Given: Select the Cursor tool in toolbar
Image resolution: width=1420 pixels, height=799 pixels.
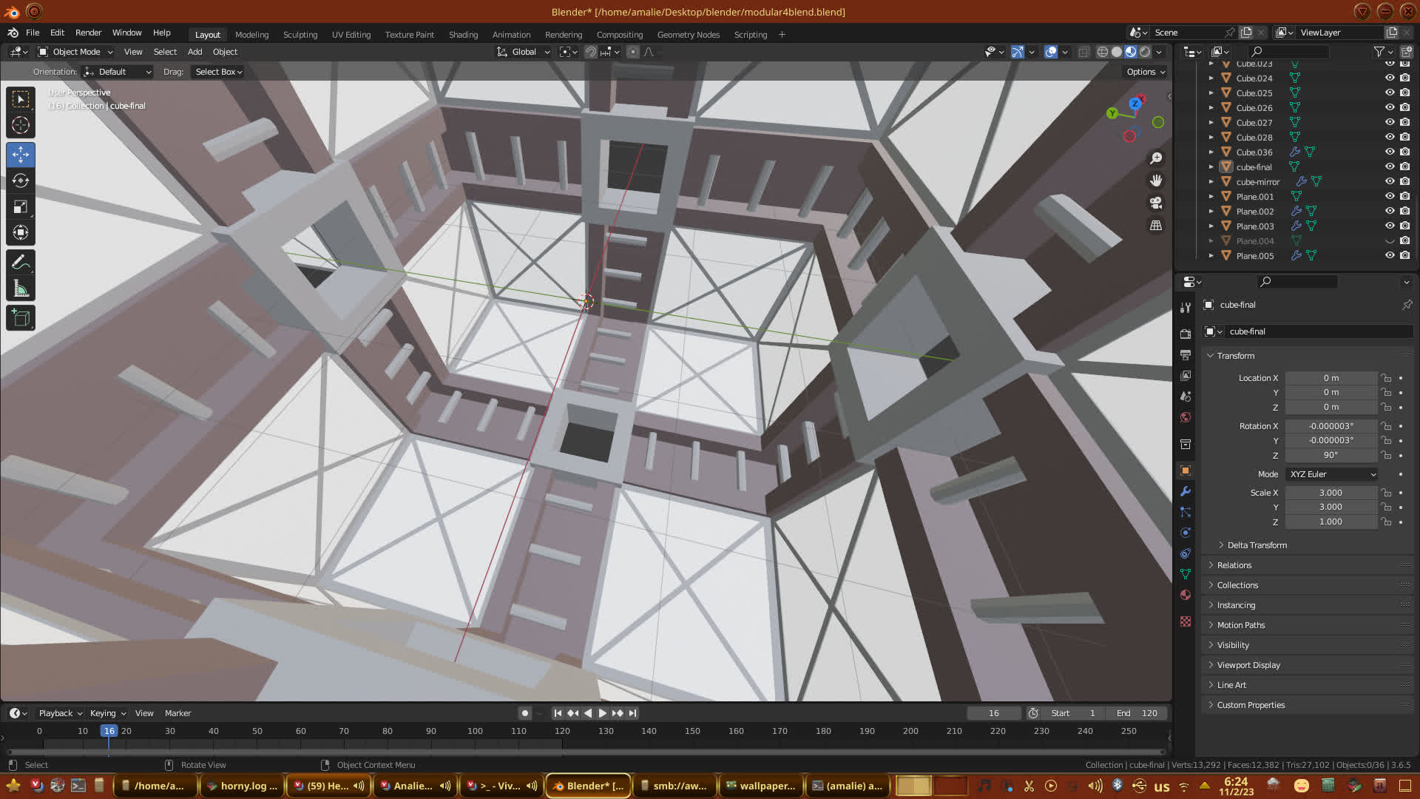Looking at the screenshot, I should [21, 125].
